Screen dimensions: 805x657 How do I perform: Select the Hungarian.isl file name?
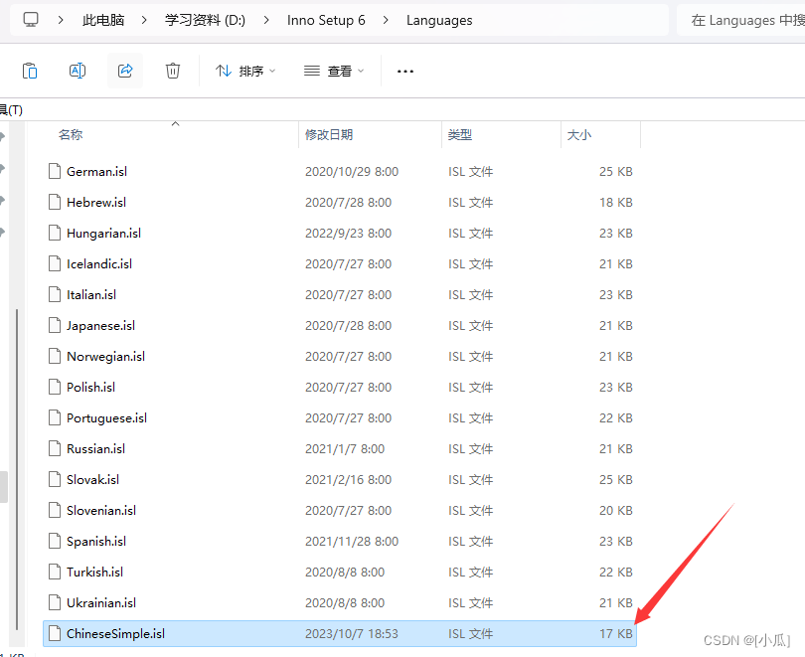(x=103, y=233)
